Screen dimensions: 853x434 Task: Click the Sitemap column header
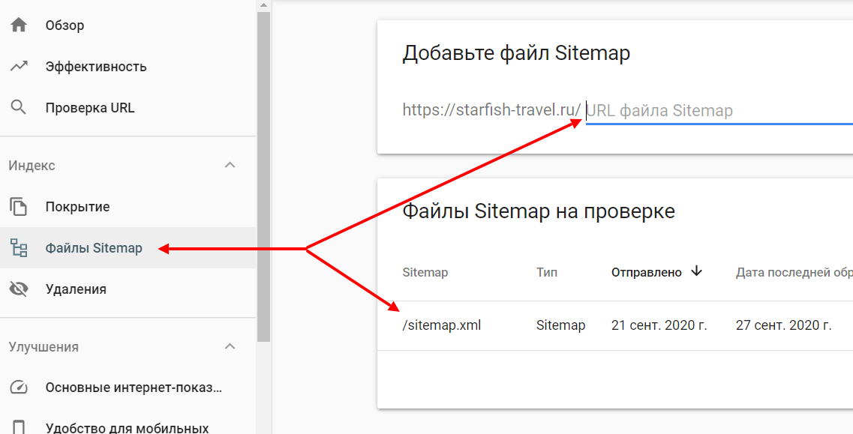click(425, 272)
